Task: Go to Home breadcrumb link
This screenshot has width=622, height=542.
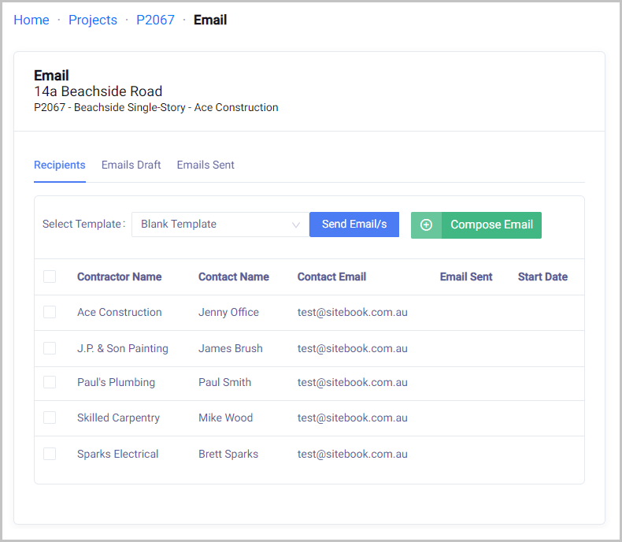Action: 31,20
